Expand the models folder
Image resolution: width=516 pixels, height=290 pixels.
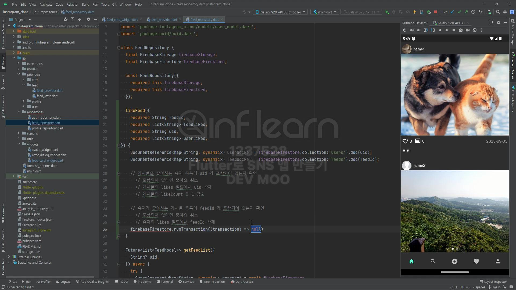click(19, 69)
